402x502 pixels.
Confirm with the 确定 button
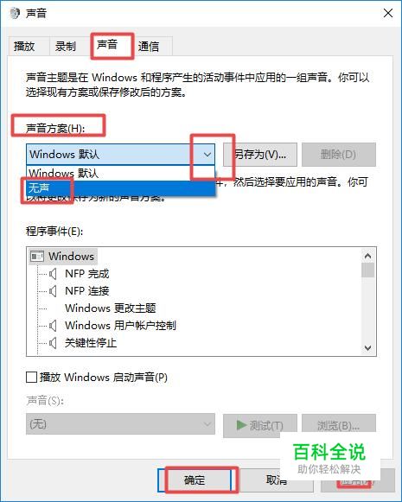pos(195,480)
